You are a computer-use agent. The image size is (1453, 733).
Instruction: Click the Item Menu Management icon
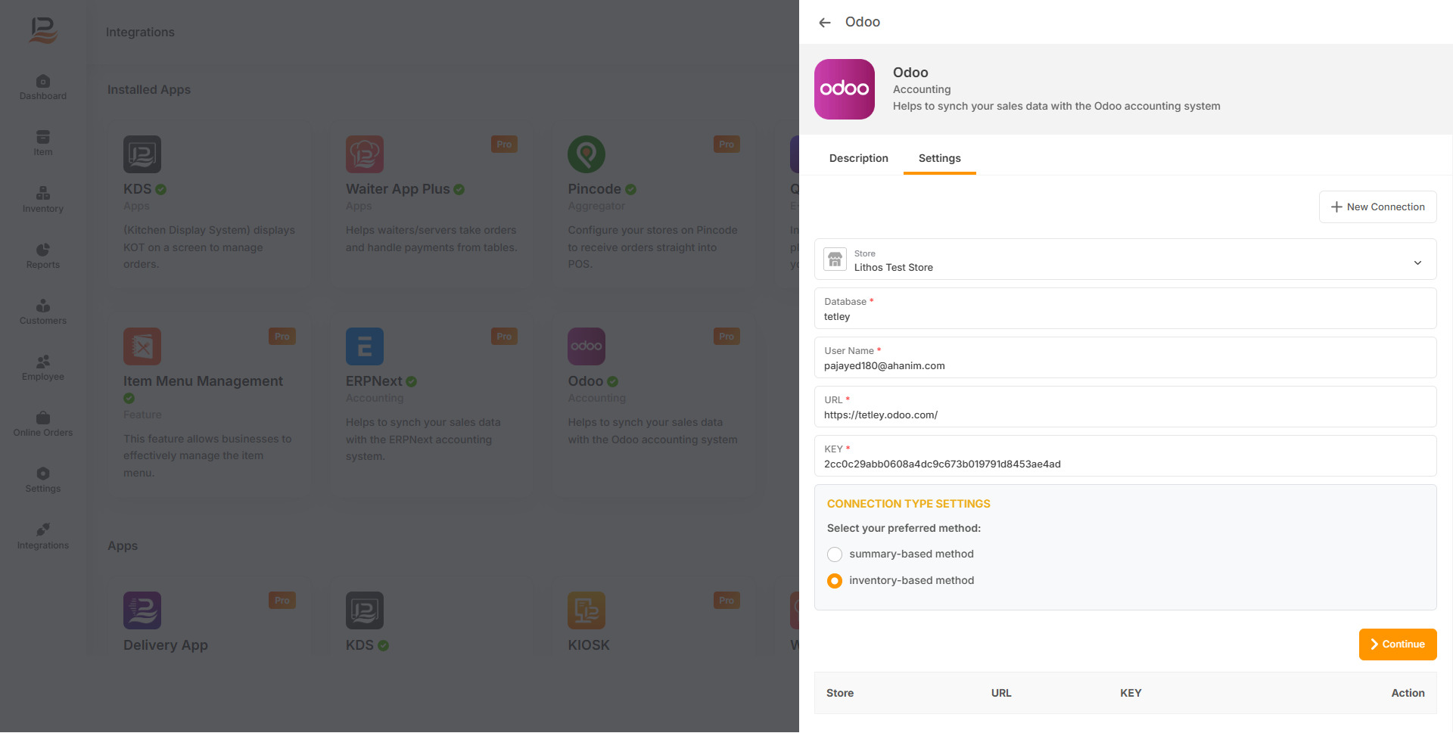(x=142, y=346)
